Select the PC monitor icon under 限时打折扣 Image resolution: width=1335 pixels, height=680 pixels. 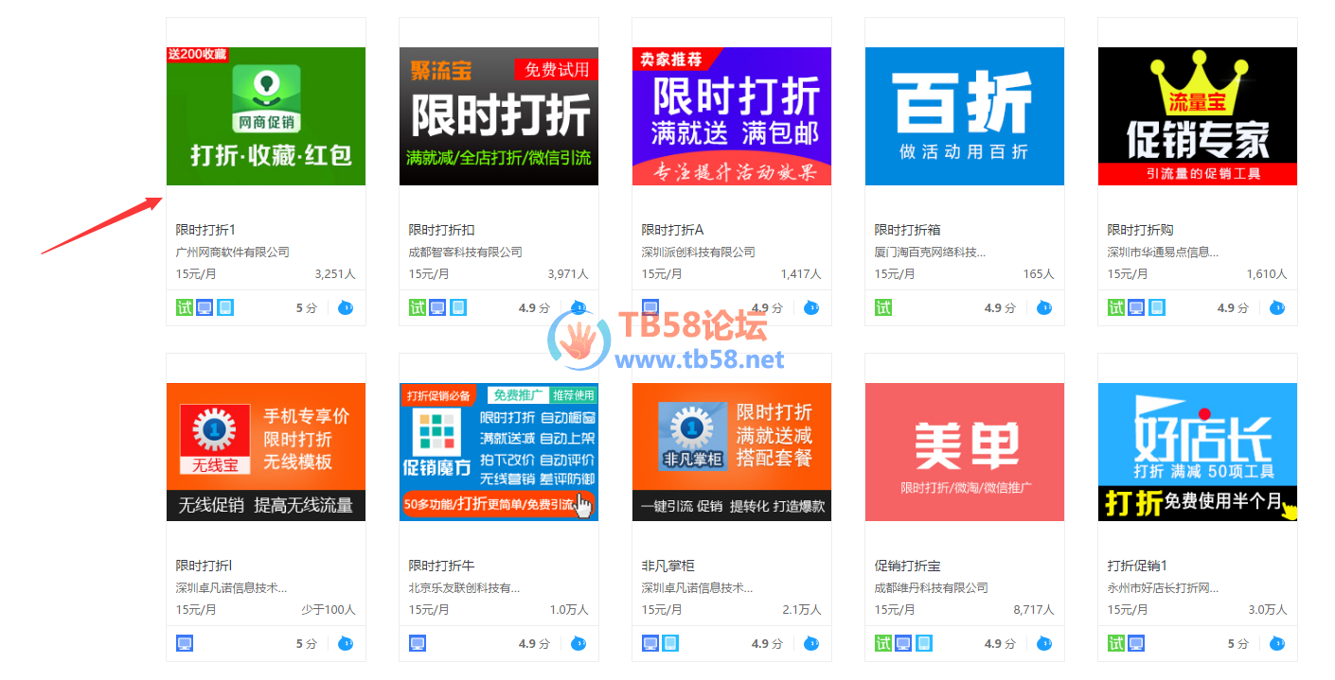(437, 307)
